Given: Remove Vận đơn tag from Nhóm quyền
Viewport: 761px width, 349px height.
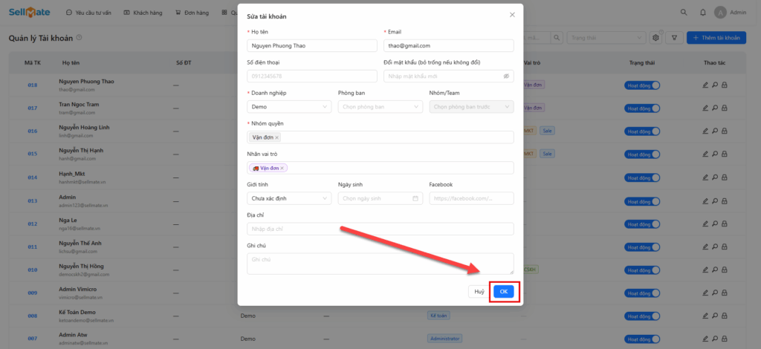Looking at the screenshot, I should pyautogui.click(x=277, y=137).
